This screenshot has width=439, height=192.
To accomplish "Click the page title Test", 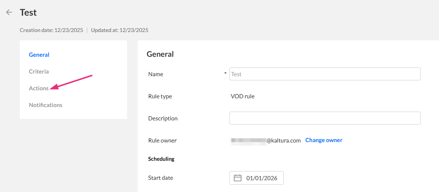I will click(28, 13).
